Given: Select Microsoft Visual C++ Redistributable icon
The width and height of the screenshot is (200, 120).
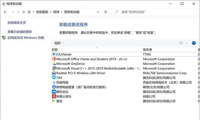Looking at the screenshot, I should (54, 68).
